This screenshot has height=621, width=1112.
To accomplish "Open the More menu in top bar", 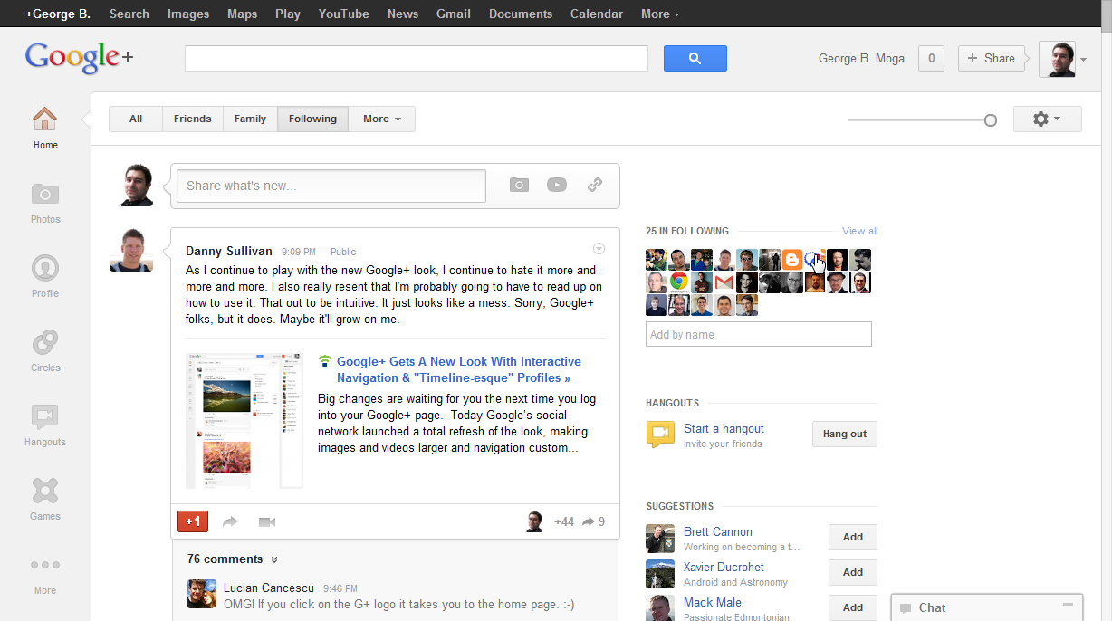I will (660, 14).
